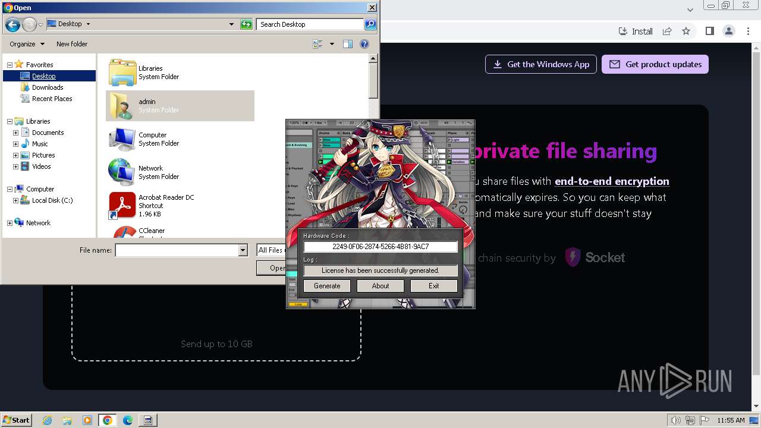Viewport: 761px width, 428px height.
Task: Select the Pictures library item
Action: pos(43,155)
